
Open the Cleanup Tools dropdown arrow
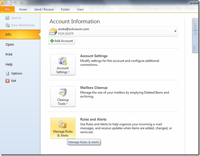click(x=67, y=104)
